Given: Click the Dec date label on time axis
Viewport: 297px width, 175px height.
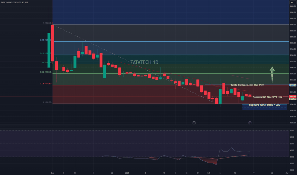Looking at the screenshot, I should click(x=53, y=173).
